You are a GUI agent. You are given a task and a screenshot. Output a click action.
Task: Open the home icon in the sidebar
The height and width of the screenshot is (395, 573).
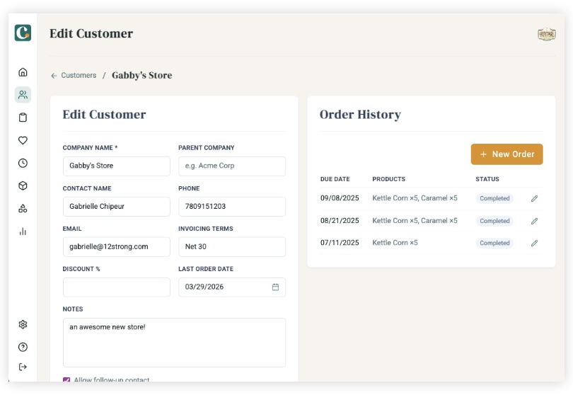pyautogui.click(x=23, y=72)
